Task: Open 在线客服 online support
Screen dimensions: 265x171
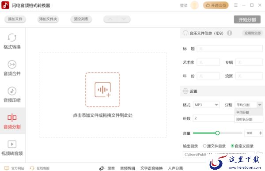Action: tap(40, 168)
